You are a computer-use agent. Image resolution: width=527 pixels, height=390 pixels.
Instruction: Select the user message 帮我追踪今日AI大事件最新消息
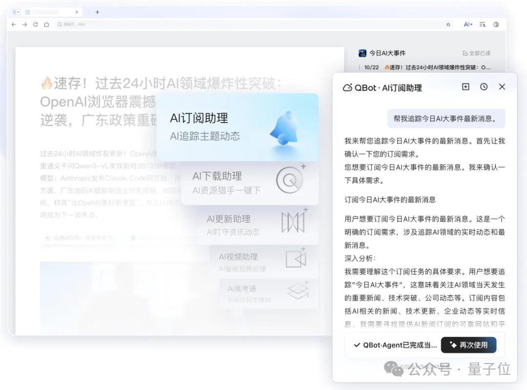click(446, 118)
